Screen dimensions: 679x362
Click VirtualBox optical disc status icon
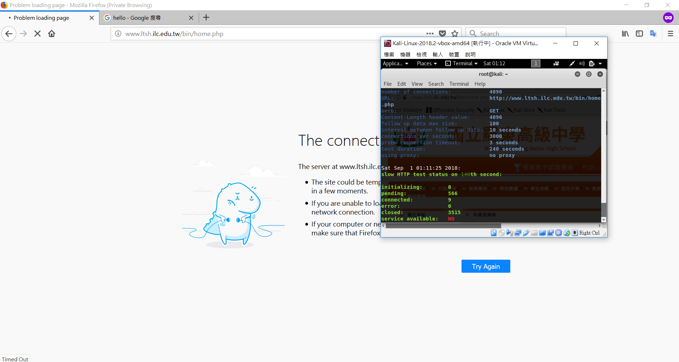click(501, 233)
